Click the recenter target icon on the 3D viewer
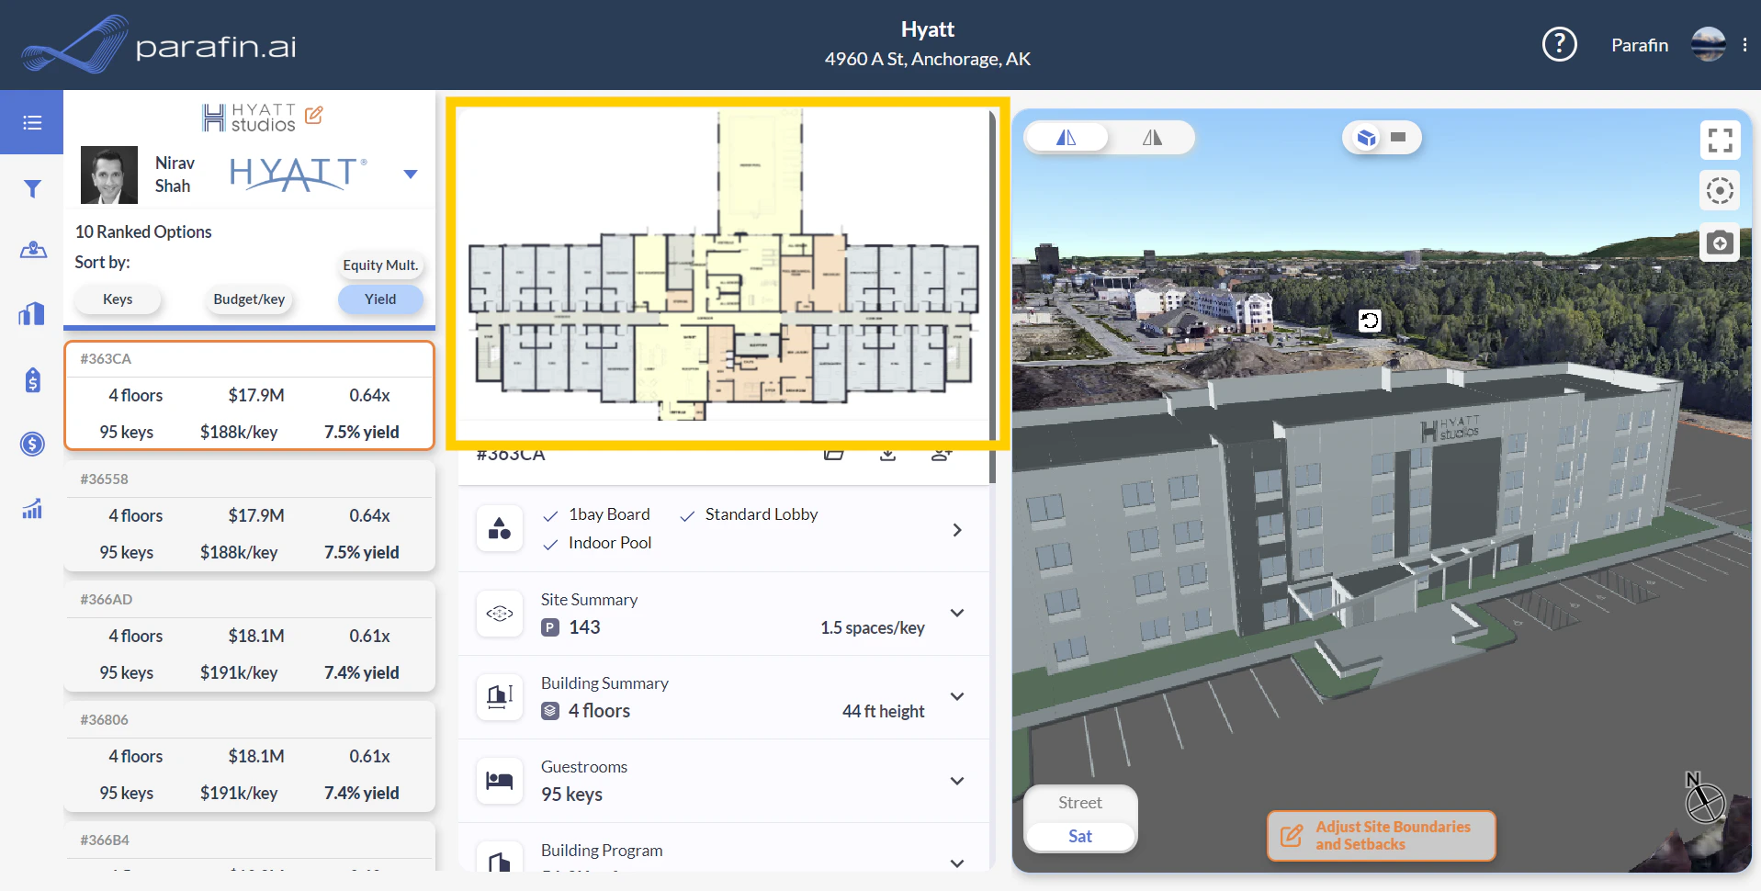This screenshot has height=891, width=1761. pyautogui.click(x=1720, y=190)
